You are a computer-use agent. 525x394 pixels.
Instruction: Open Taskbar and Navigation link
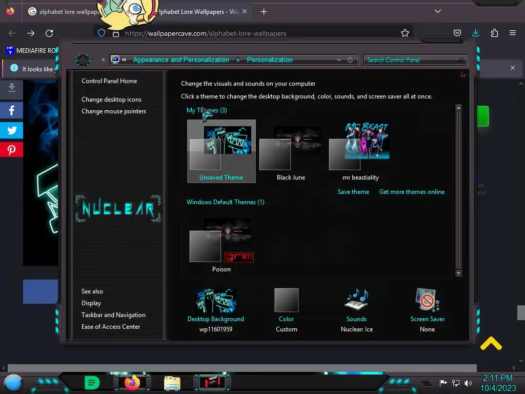pos(113,315)
